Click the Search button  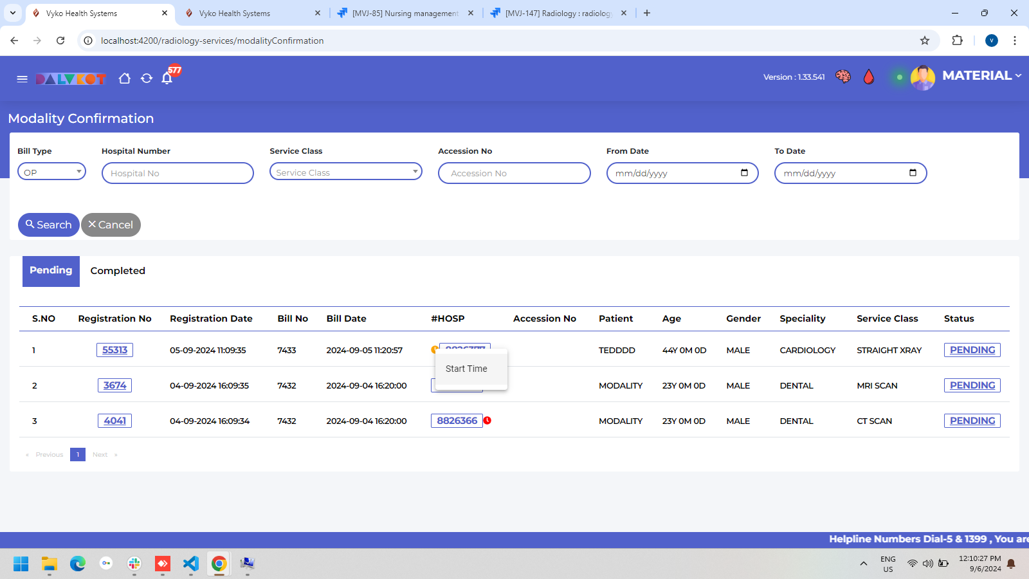tap(49, 225)
